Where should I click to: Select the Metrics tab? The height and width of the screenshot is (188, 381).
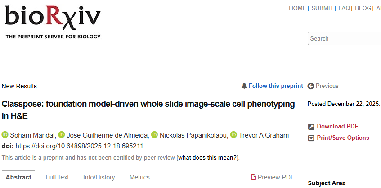point(139,177)
